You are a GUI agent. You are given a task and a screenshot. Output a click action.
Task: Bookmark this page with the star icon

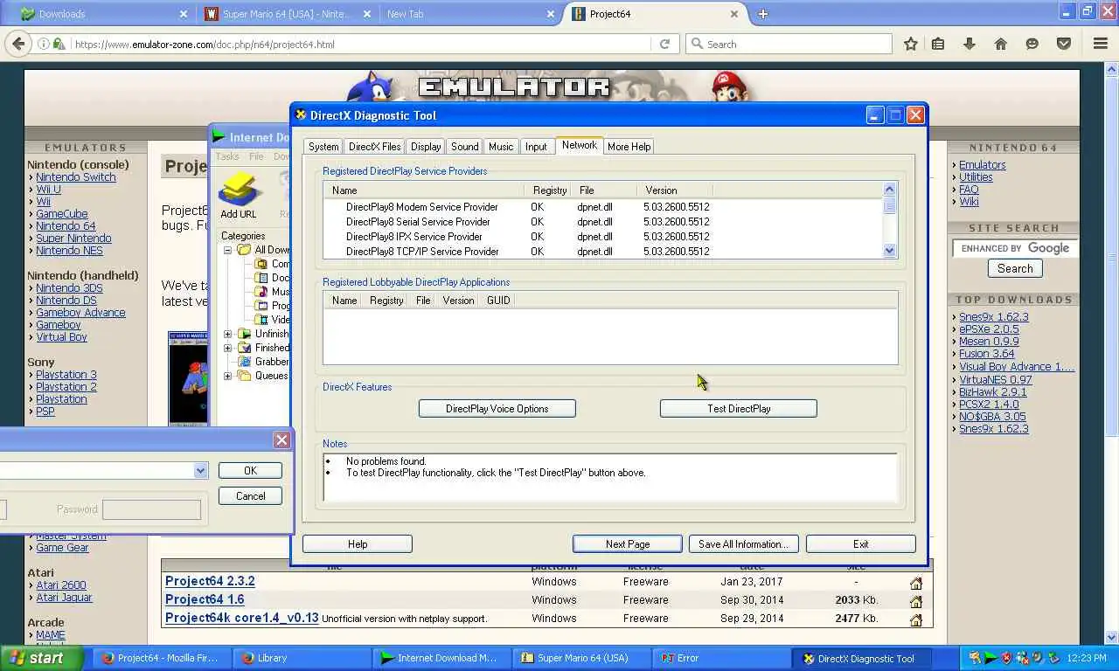coord(911,44)
